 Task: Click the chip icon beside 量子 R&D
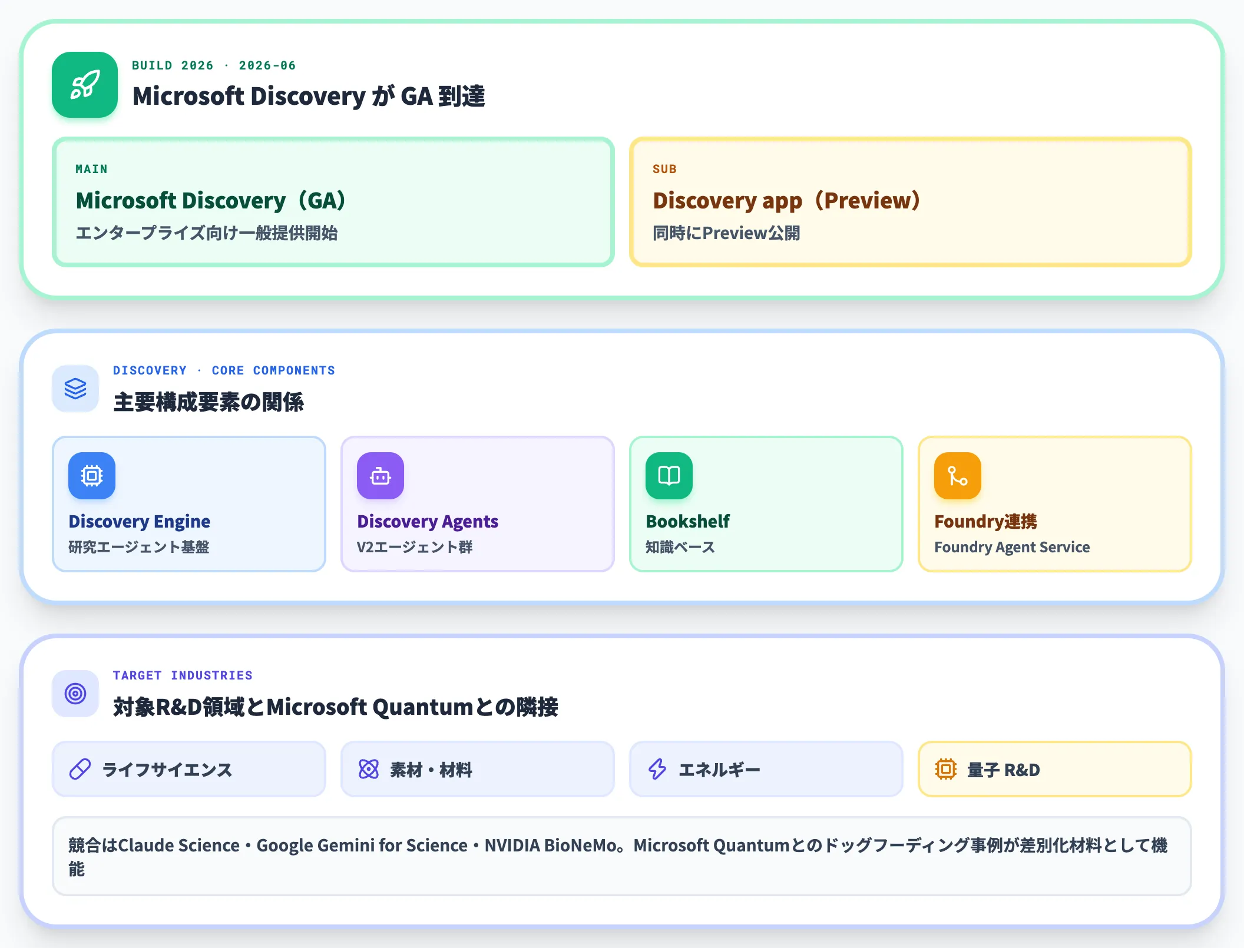(x=946, y=769)
